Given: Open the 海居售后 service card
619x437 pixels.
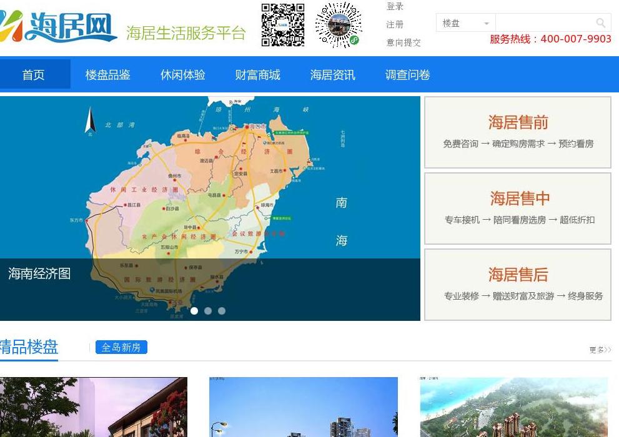Looking at the screenshot, I should coord(518,285).
